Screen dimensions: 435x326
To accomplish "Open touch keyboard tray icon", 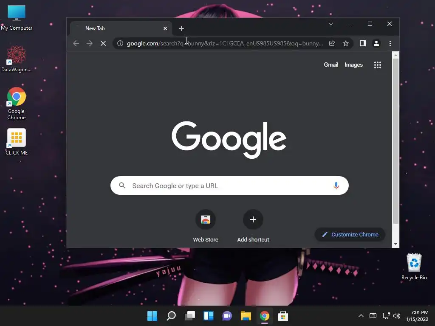I will pos(373,316).
